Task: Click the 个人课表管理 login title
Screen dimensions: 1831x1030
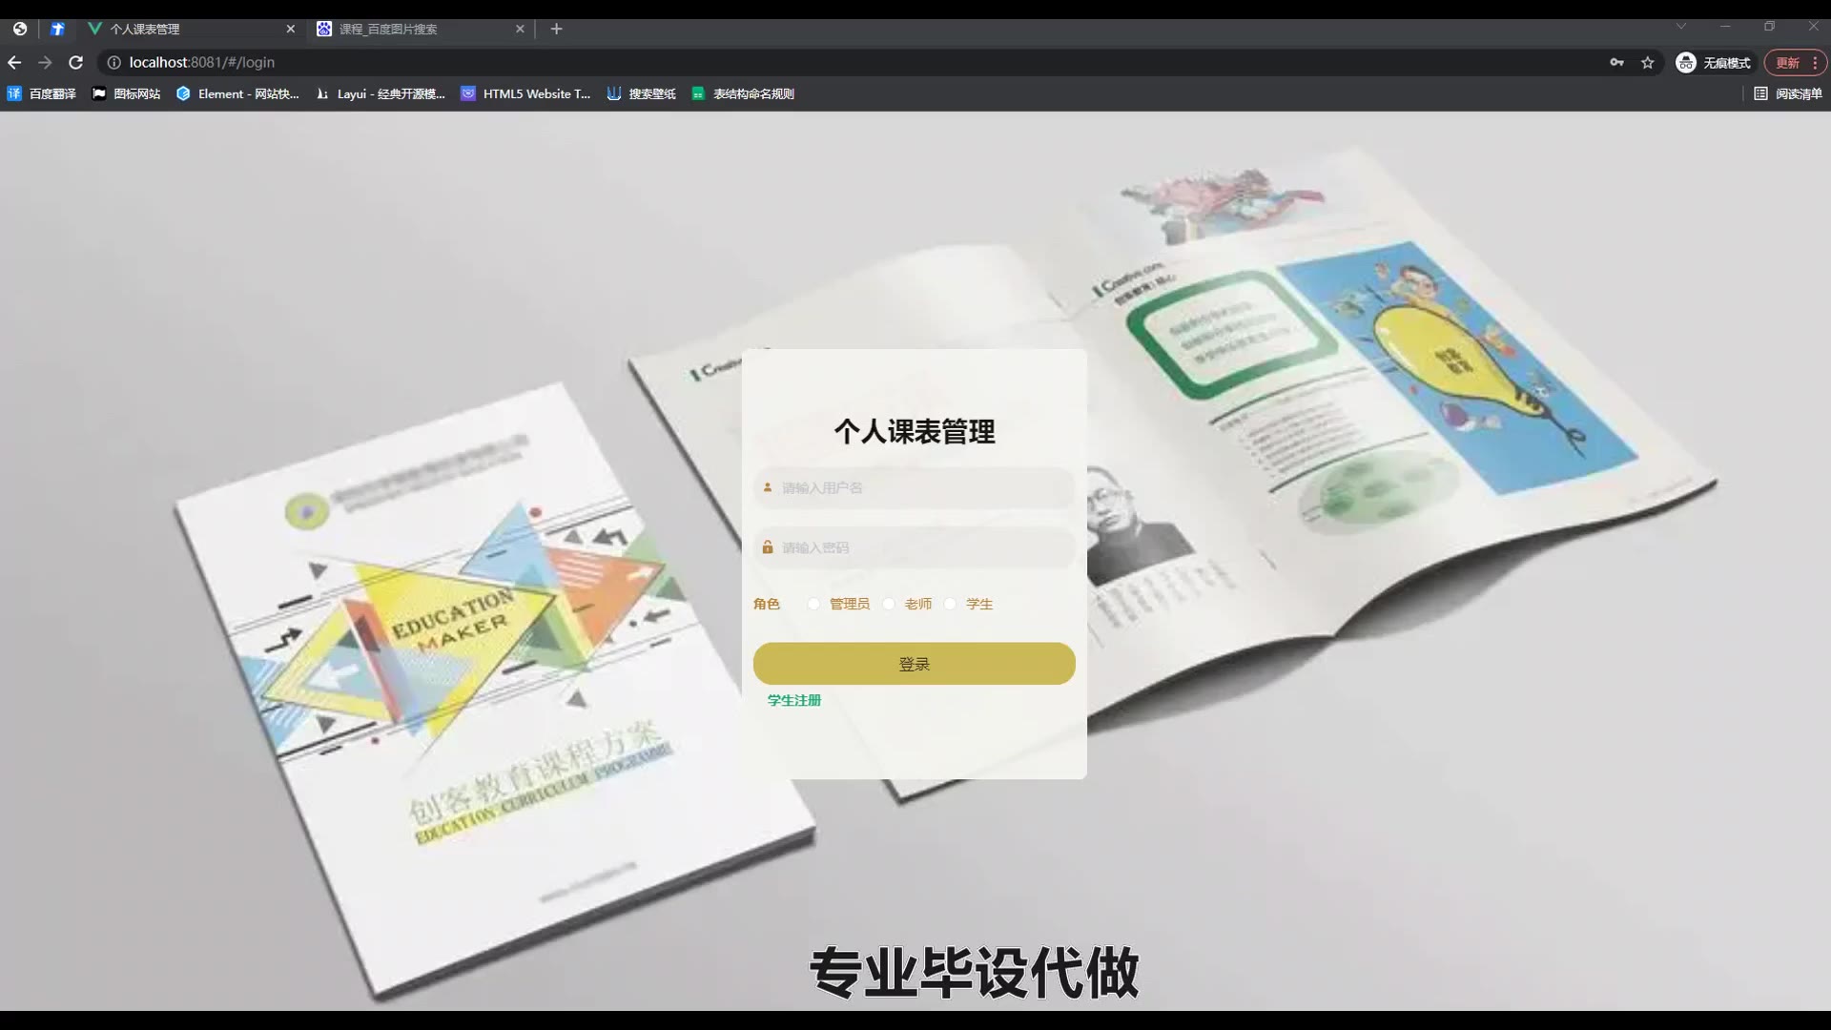Action: pyautogui.click(x=915, y=431)
